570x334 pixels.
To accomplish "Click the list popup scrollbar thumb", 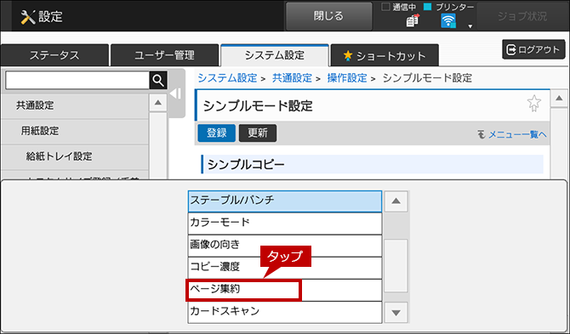I will tap(396, 265).
